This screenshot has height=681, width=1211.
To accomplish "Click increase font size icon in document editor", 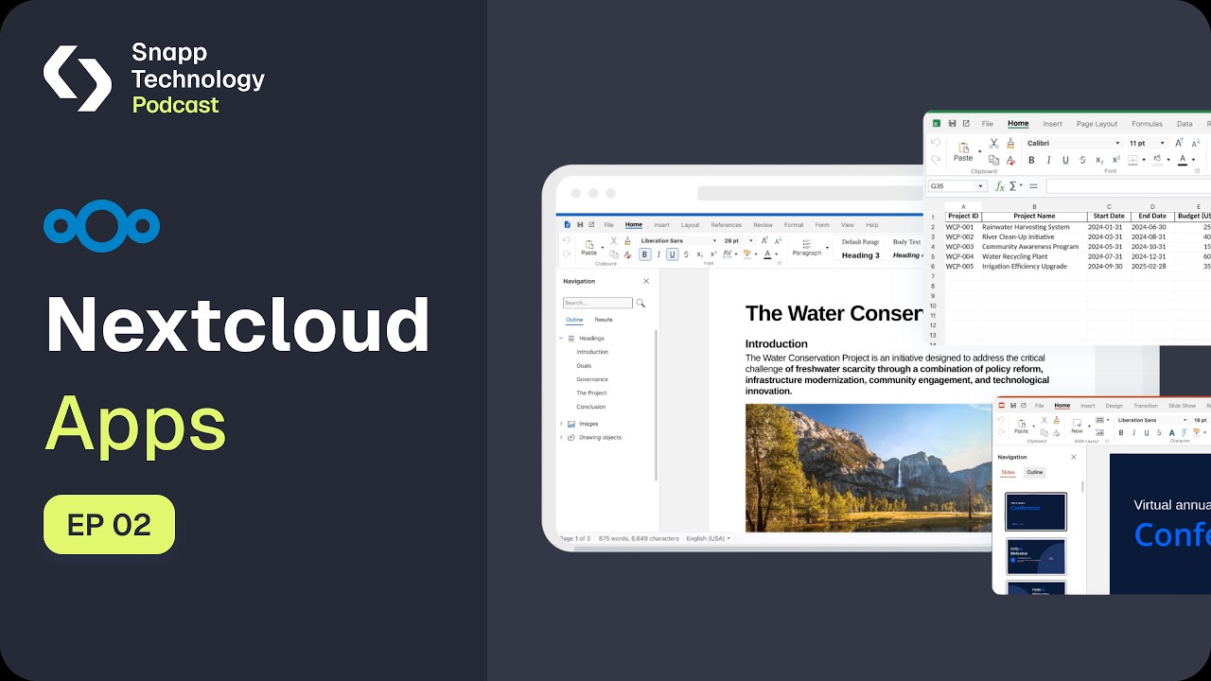I will tap(764, 240).
